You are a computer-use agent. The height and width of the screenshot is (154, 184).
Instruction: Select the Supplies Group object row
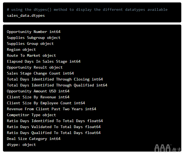click(30, 44)
